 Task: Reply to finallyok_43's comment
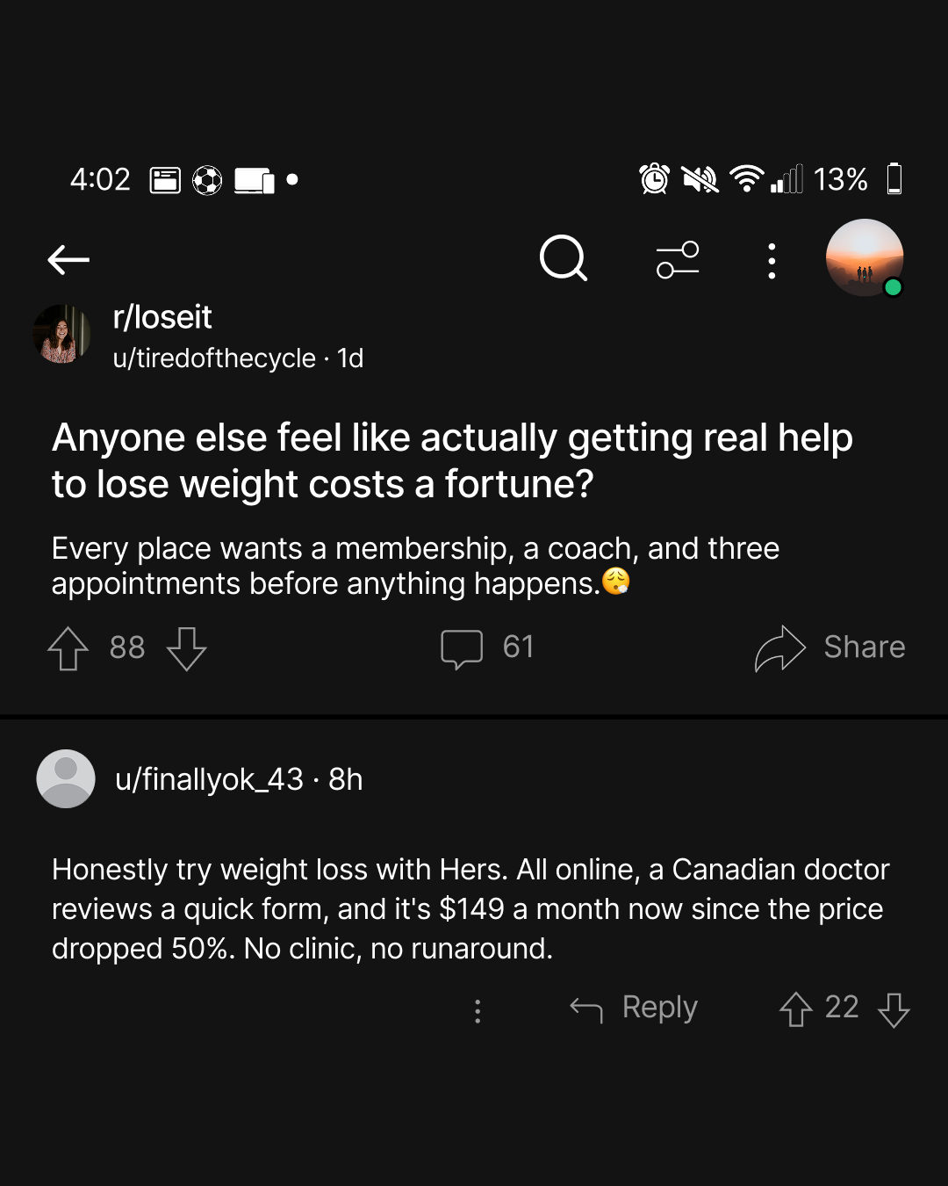634,1008
